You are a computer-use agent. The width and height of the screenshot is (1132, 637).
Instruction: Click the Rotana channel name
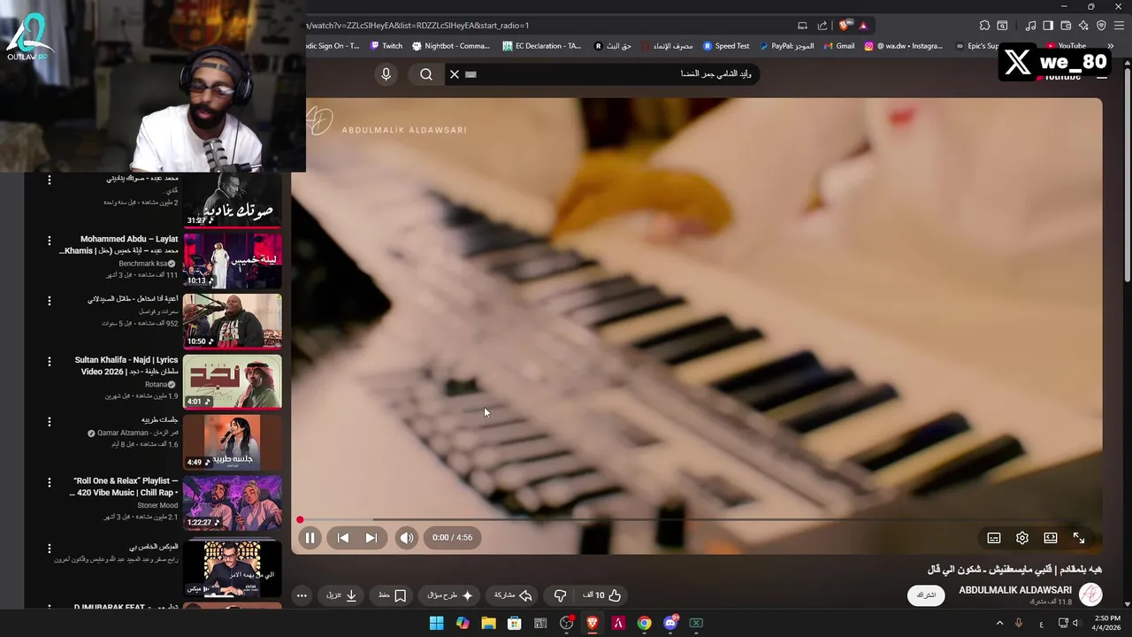click(x=157, y=385)
